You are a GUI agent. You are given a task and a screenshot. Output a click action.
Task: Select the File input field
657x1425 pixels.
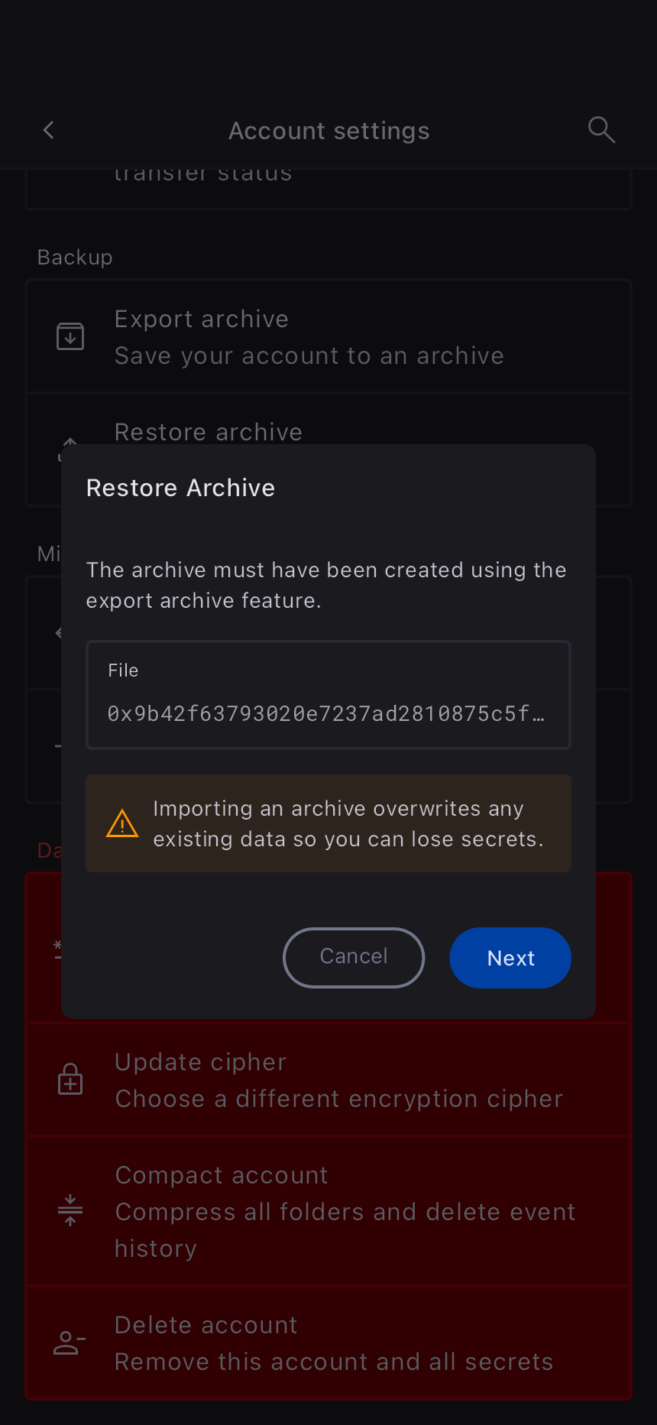(x=328, y=694)
